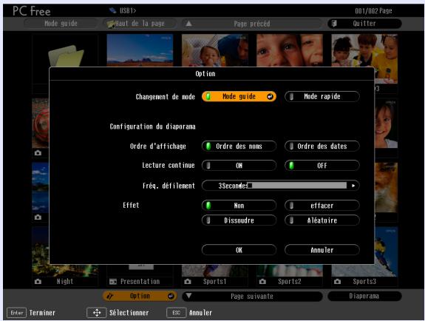The height and width of the screenshot is (321, 425).
Task: Set Effet to Non
Action: click(239, 206)
